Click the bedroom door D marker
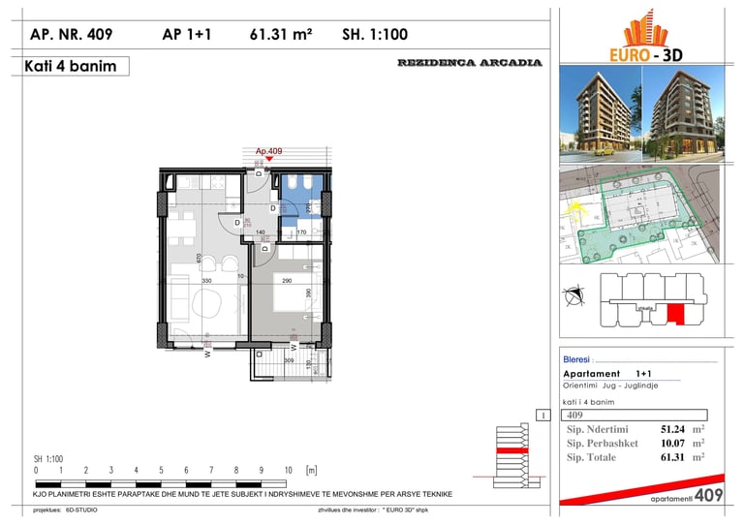Screen dimensions: 744x525 [265, 249]
